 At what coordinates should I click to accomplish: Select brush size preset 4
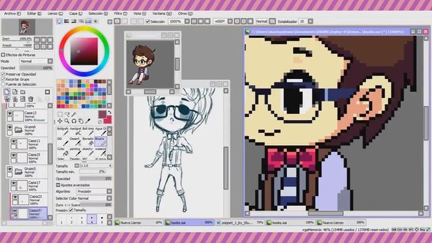click(x=92, y=219)
